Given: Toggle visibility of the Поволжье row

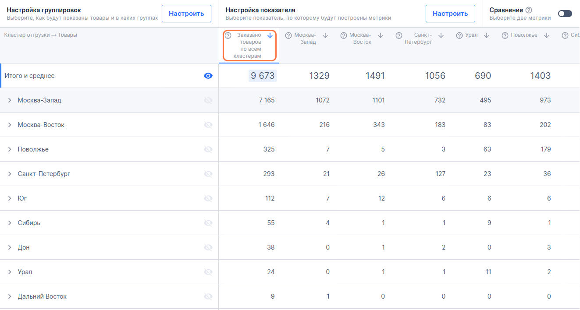Looking at the screenshot, I should click(208, 149).
